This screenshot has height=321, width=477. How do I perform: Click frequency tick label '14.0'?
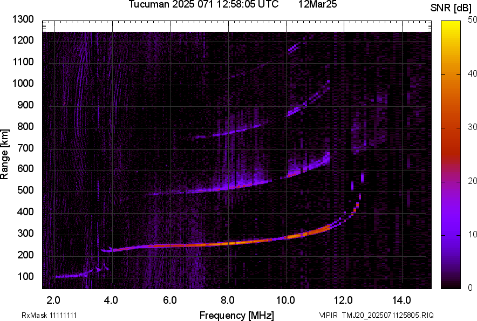coord(401,300)
